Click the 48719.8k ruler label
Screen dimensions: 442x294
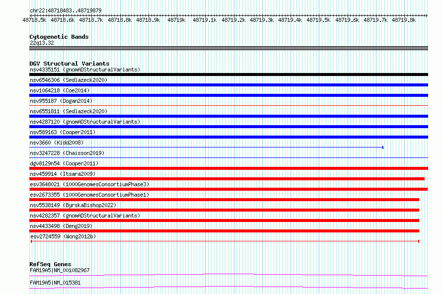click(404, 20)
